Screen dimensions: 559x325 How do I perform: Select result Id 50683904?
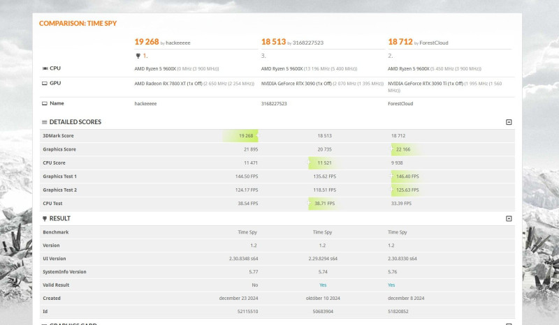pyautogui.click(x=323, y=312)
